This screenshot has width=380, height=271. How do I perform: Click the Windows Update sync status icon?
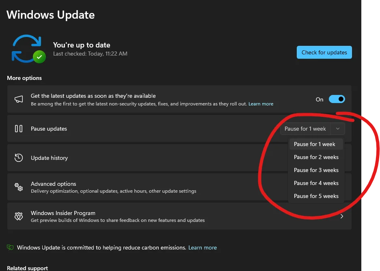[x=28, y=49]
